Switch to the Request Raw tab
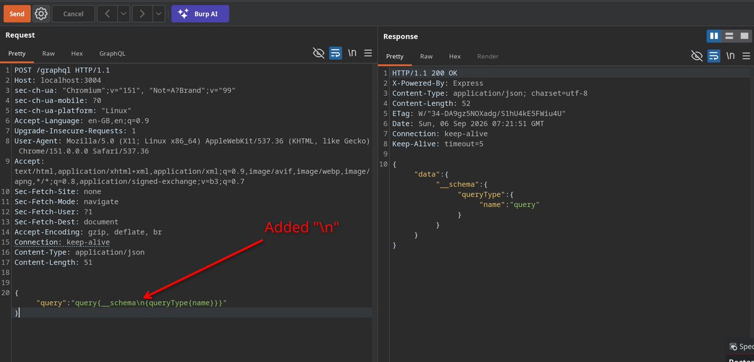Viewport: 754px width, 362px height. coord(48,54)
